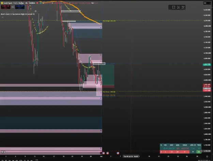Click the rightmost floating toolbar icon
The image size is (213, 161).
[183, 7]
